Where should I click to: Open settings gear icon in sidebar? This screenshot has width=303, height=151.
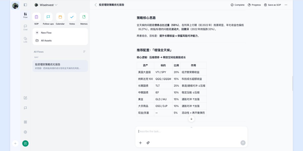(25, 132)
